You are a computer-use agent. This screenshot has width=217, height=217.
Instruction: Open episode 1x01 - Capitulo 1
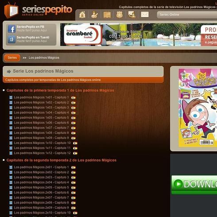[x=41, y=97]
